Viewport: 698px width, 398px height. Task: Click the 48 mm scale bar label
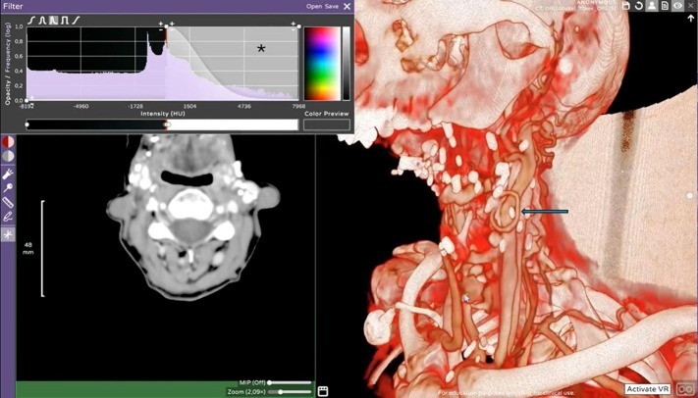pos(27,249)
